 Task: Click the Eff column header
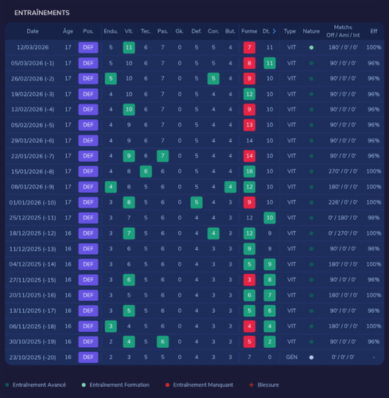(x=374, y=31)
